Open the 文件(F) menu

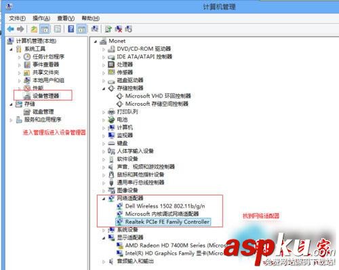pos(17,18)
